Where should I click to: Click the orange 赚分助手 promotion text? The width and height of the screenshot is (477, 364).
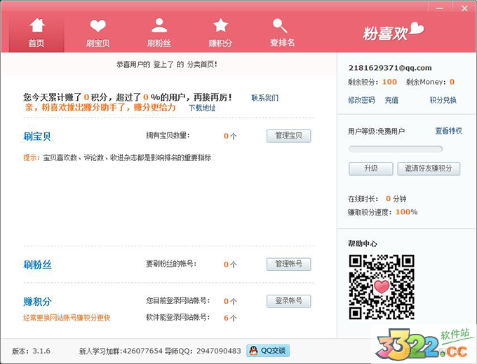(x=100, y=107)
